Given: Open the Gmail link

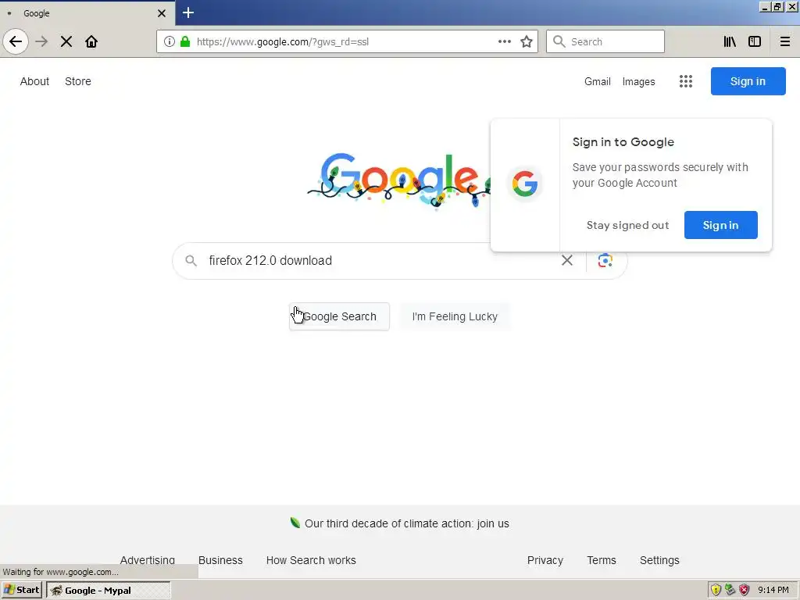Looking at the screenshot, I should point(598,81).
